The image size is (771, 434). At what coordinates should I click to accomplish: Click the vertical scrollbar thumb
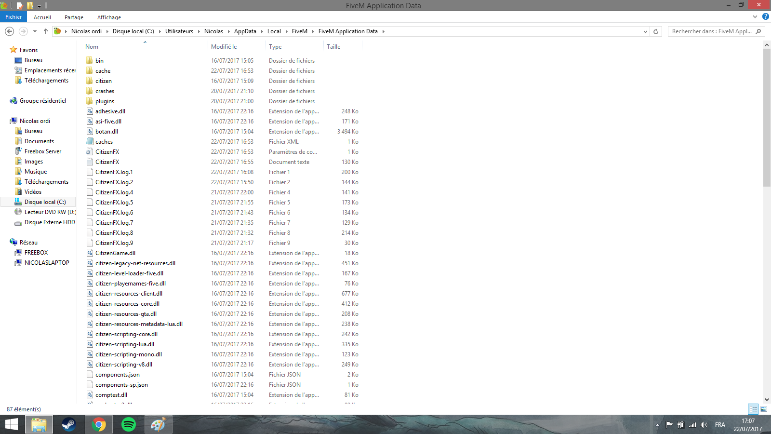coord(767,117)
